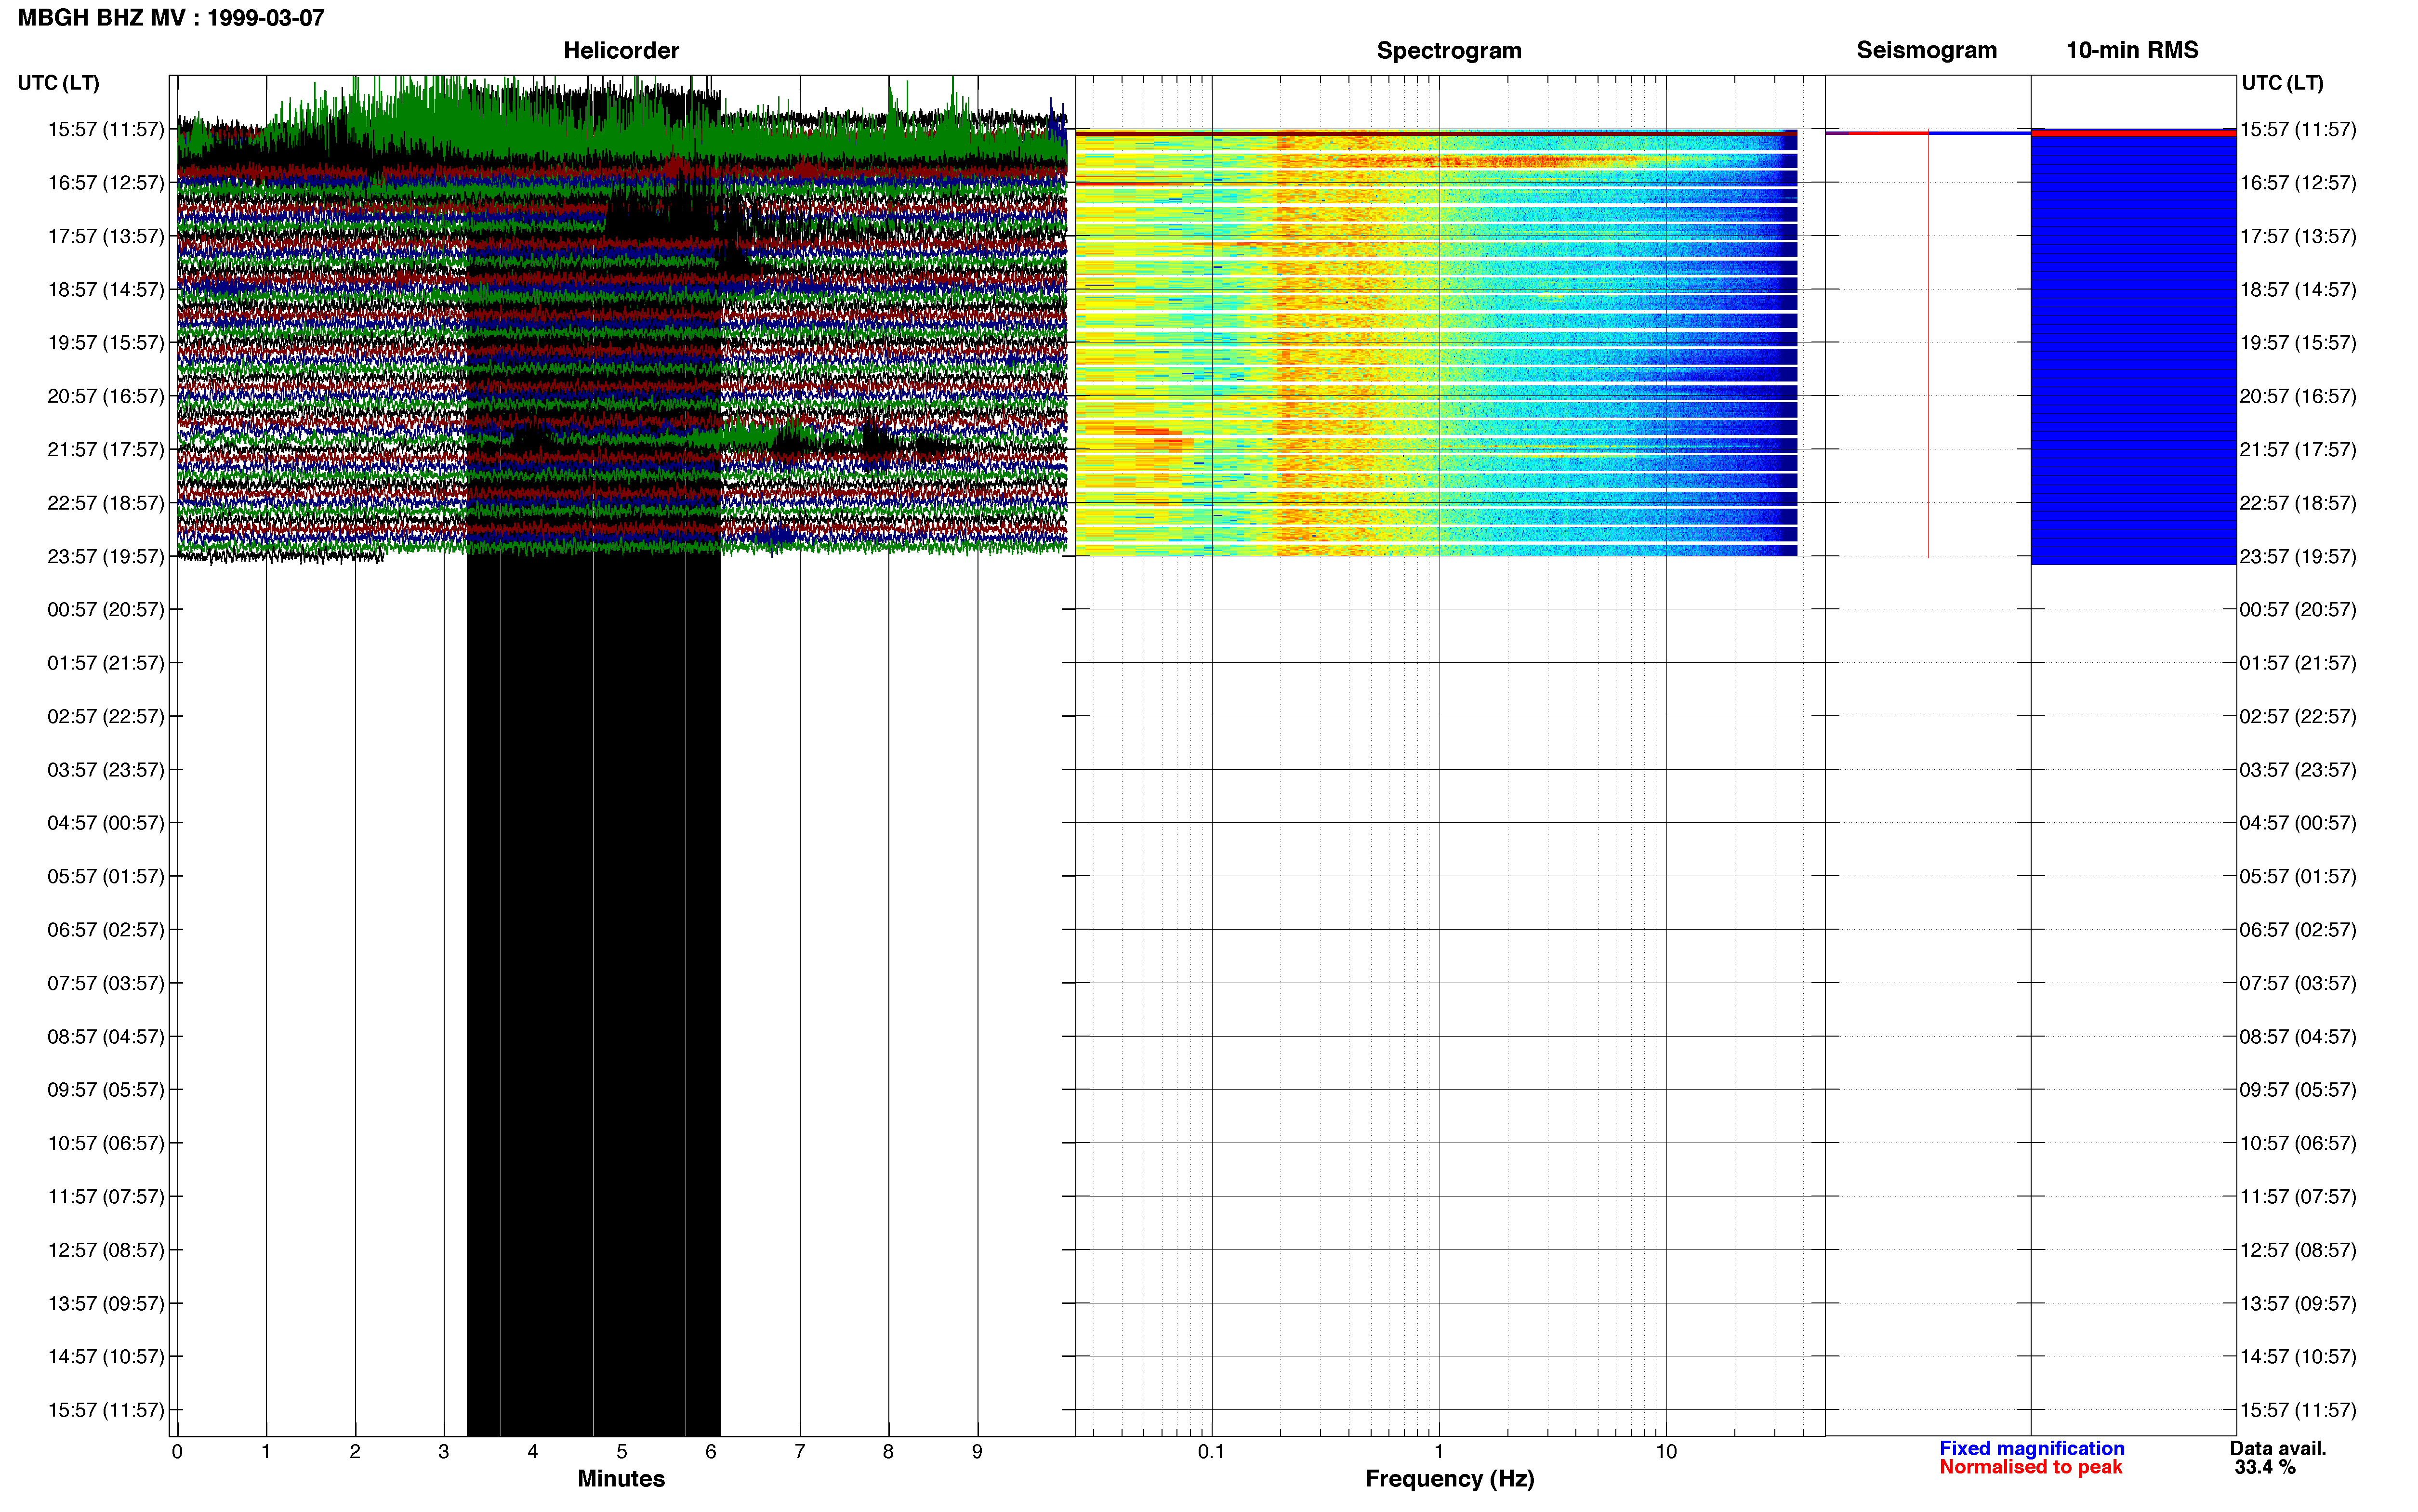
Task: Click frequency tick label 1
Action: (1439, 1451)
